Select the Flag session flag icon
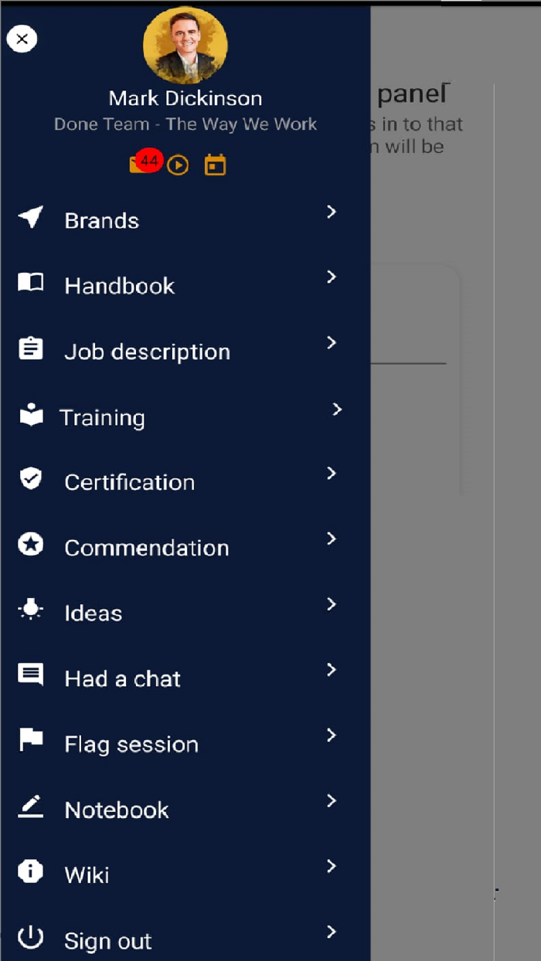Image resolution: width=541 pixels, height=961 pixels. (30, 740)
